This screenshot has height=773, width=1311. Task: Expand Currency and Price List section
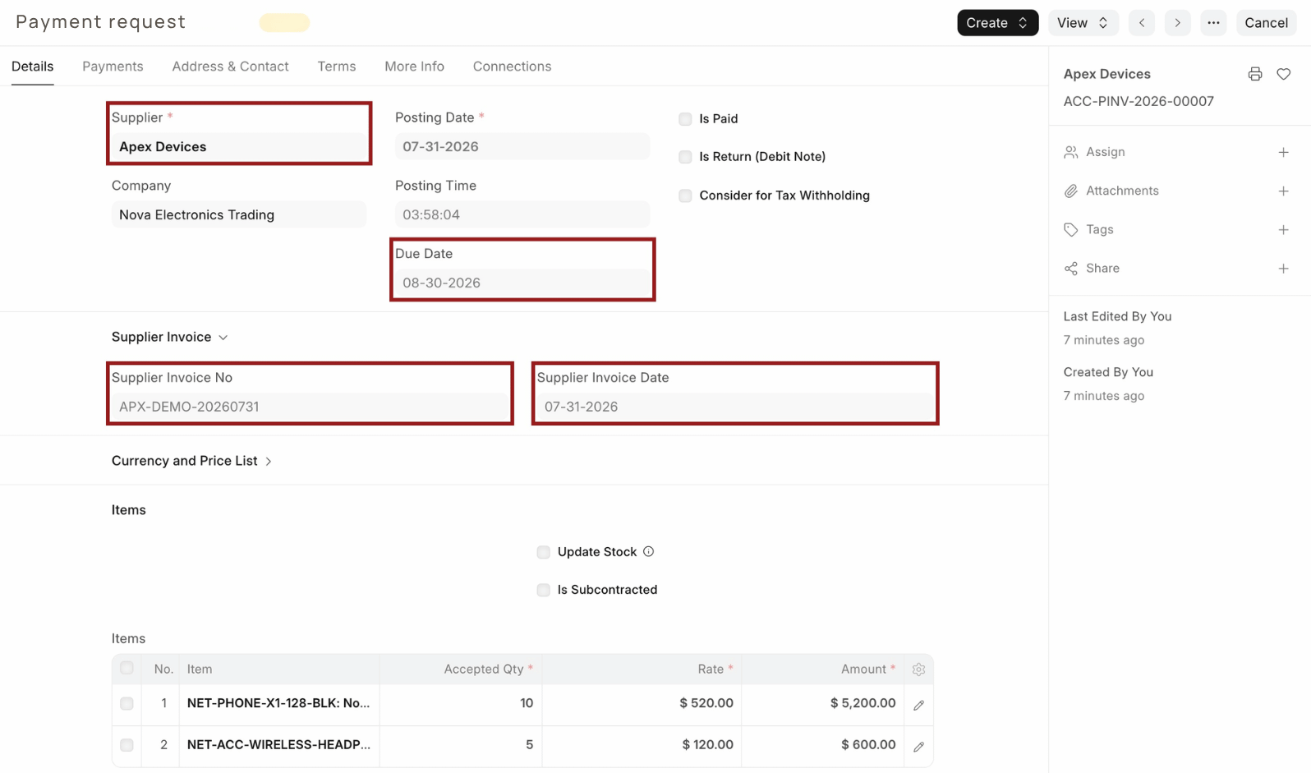(x=191, y=461)
